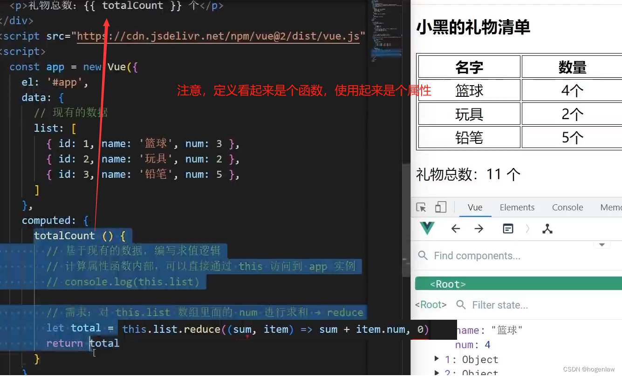Click the 小黑的礼物清单 page heading
Image resolution: width=622 pixels, height=377 pixels.
click(x=473, y=27)
